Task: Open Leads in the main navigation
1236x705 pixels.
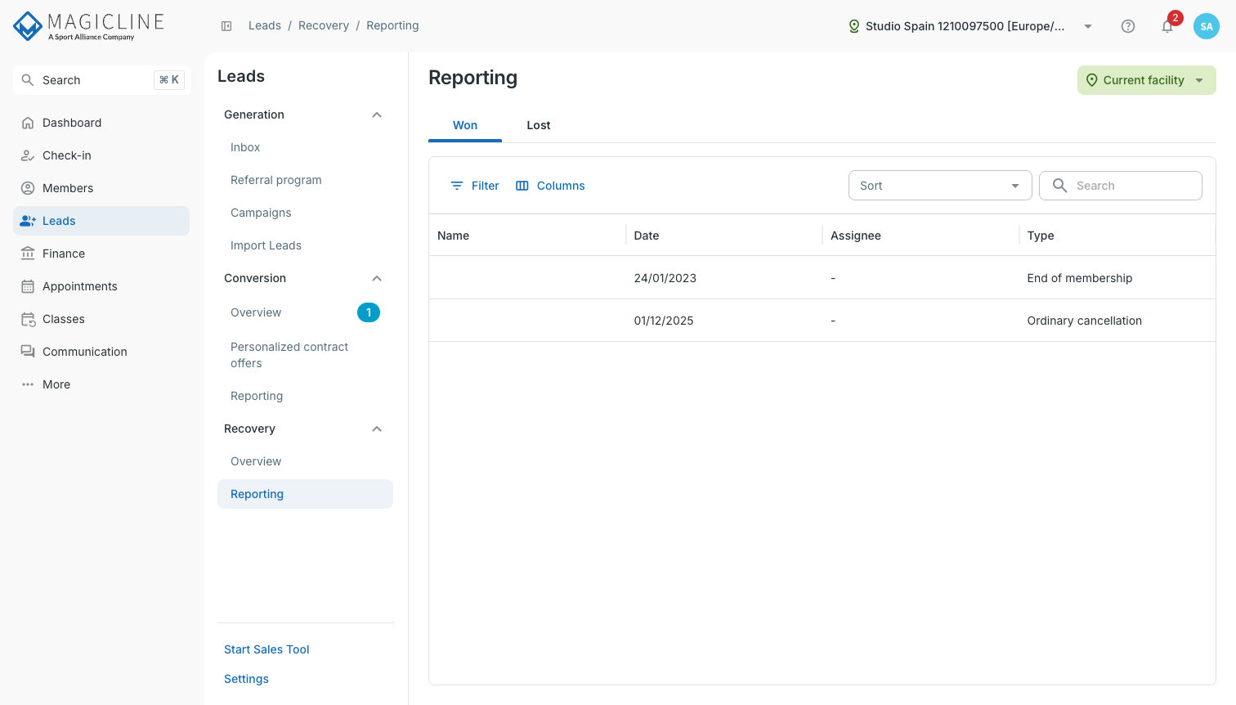Action: 101,221
